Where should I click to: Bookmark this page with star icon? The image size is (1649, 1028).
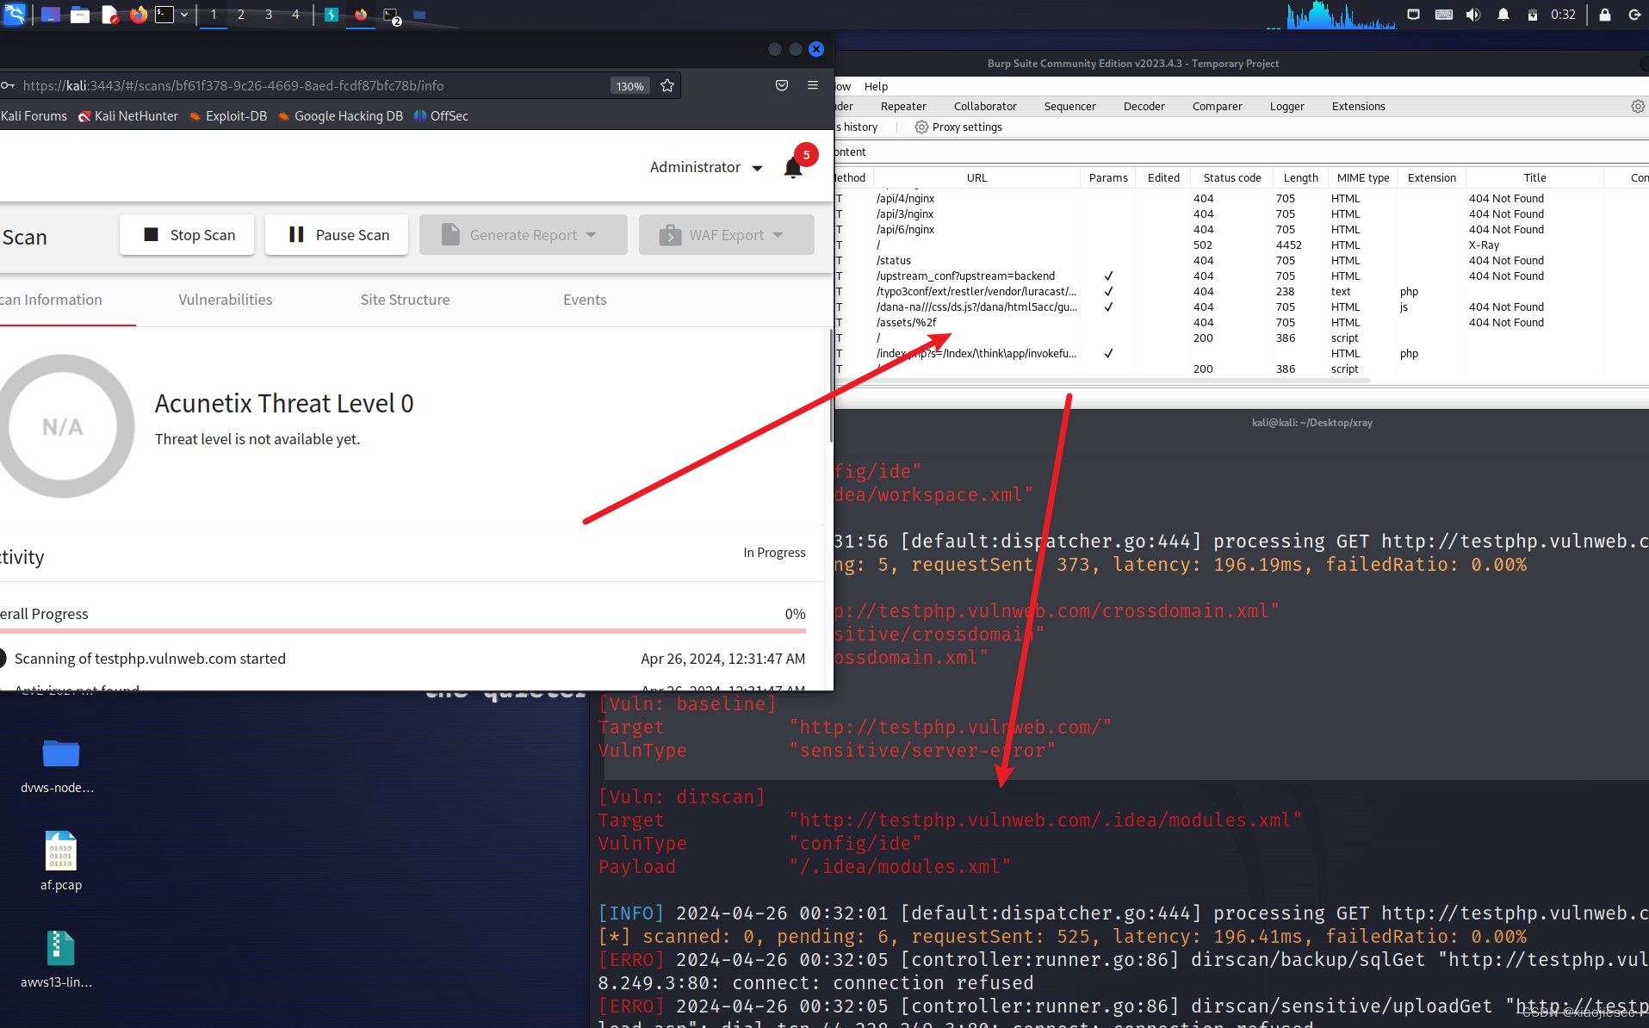click(667, 85)
